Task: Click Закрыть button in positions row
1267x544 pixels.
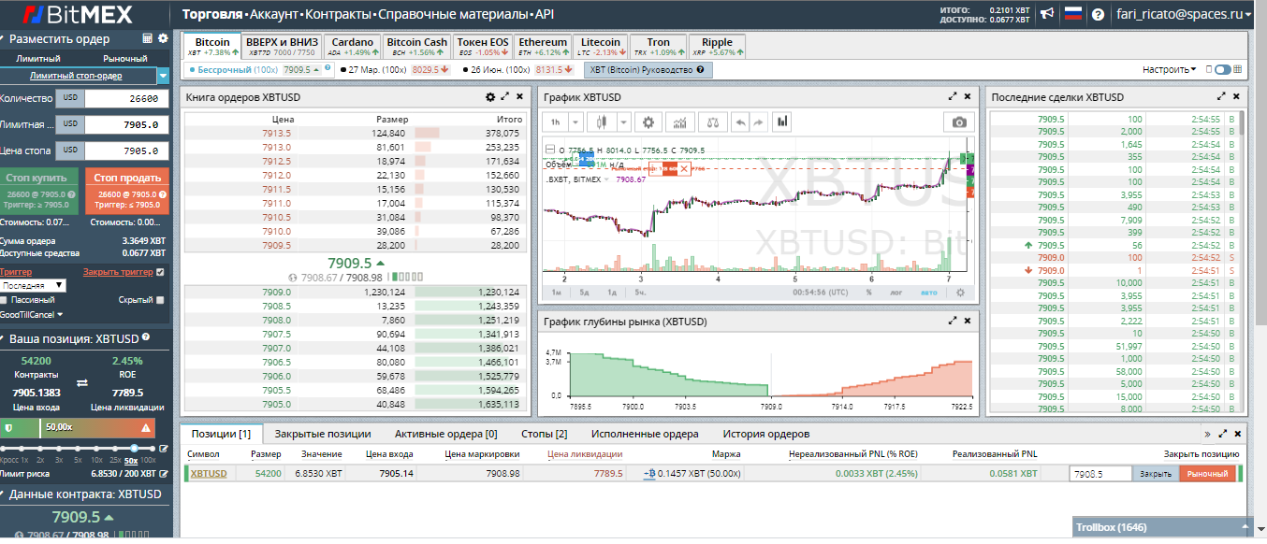Action: click(x=1156, y=474)
